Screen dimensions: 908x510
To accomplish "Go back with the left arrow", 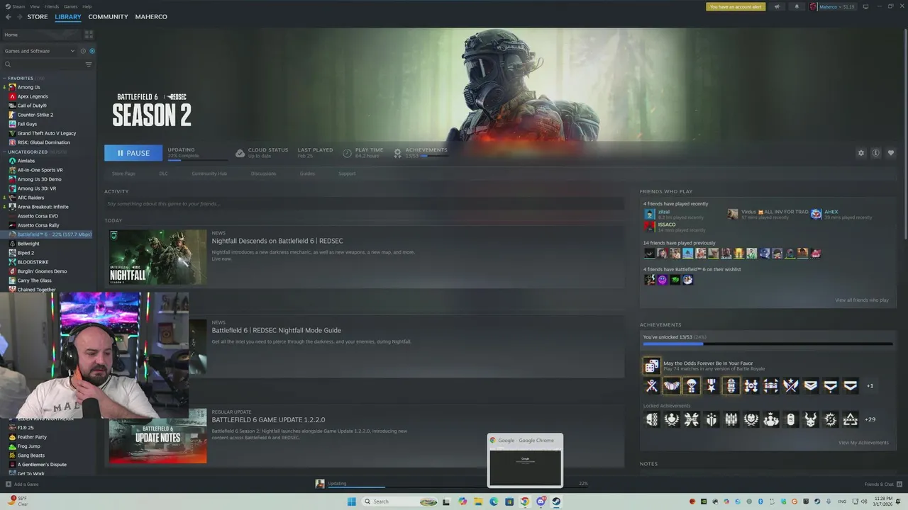I will click(9, 17).
